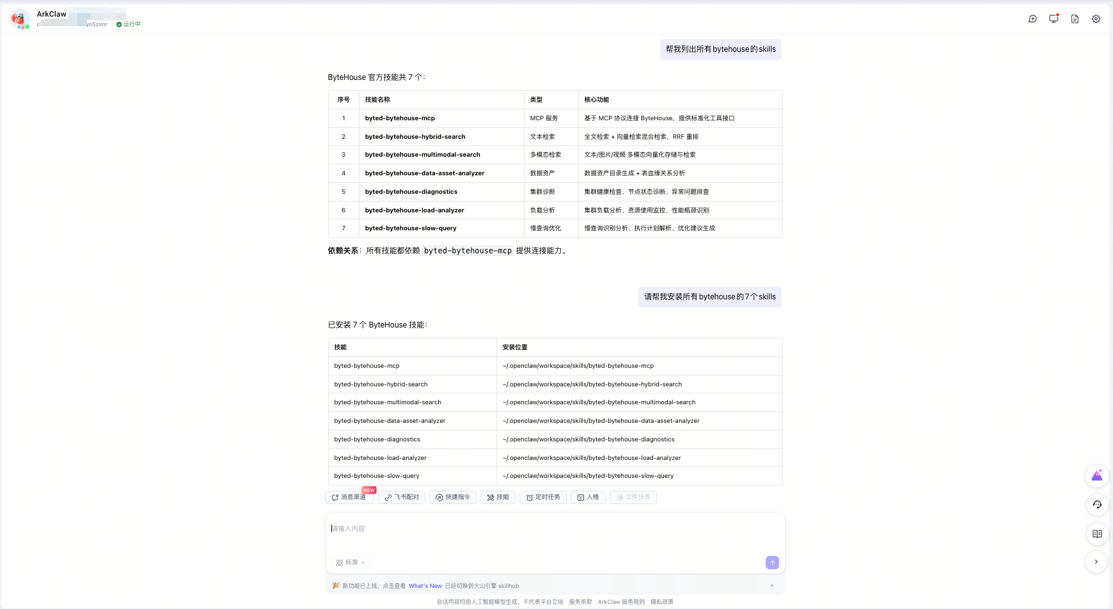Select the user message 帮我列出所有 bytehouse 的 skills
Screen dimensions: 1113x609
point(721,49)
